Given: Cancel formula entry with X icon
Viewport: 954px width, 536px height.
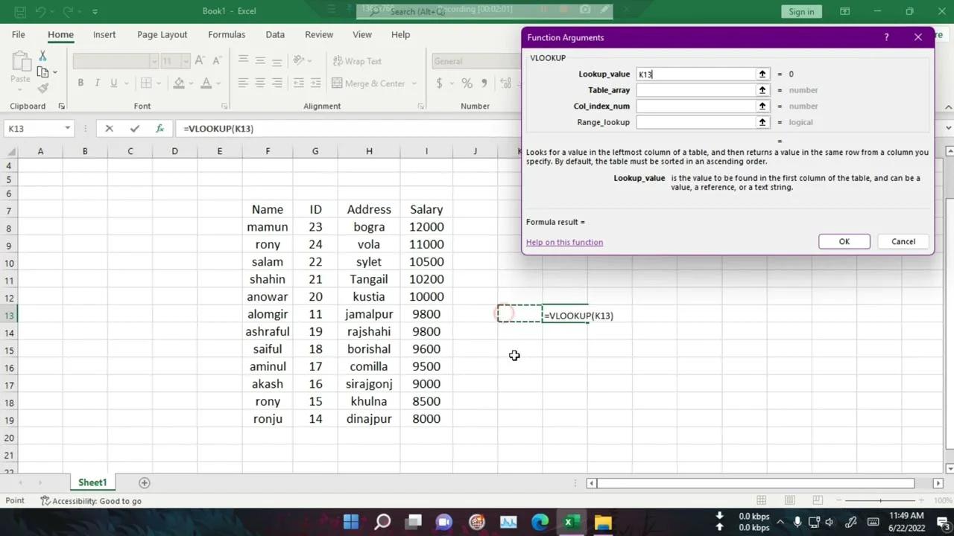Looking at the screenshot, I should [109, 128].
